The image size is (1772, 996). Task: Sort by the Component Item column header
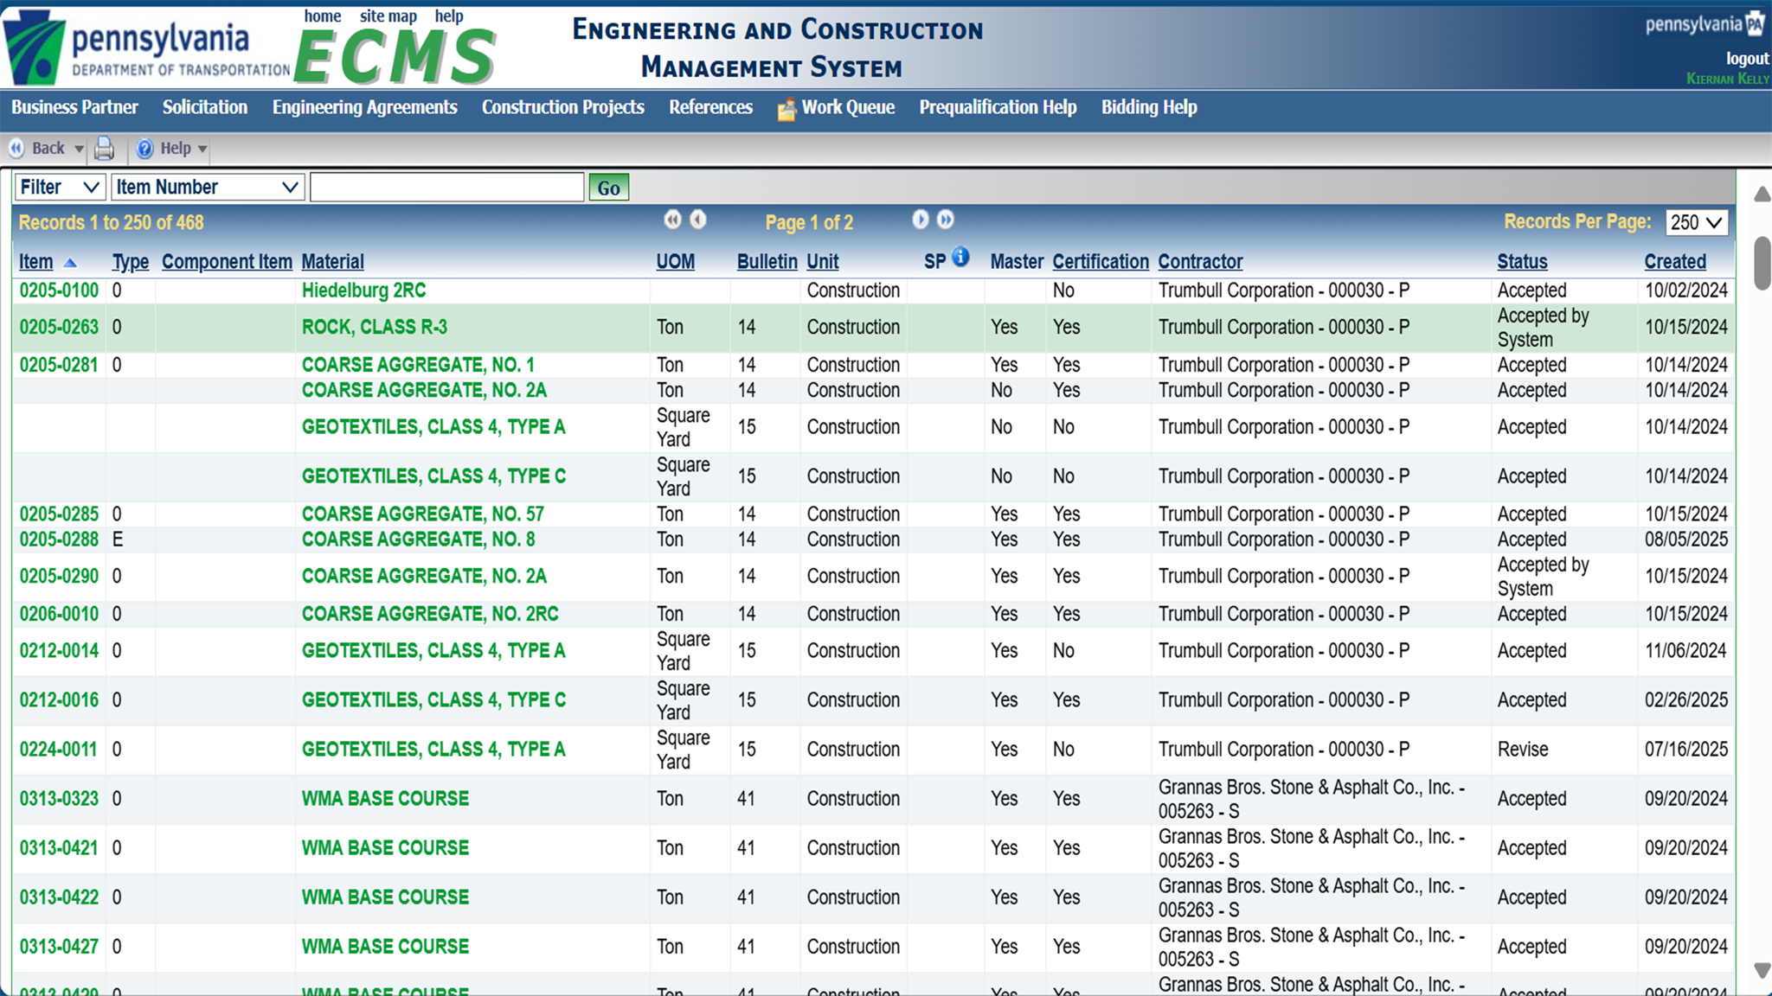pyautogui.click(x=227, y=262)
